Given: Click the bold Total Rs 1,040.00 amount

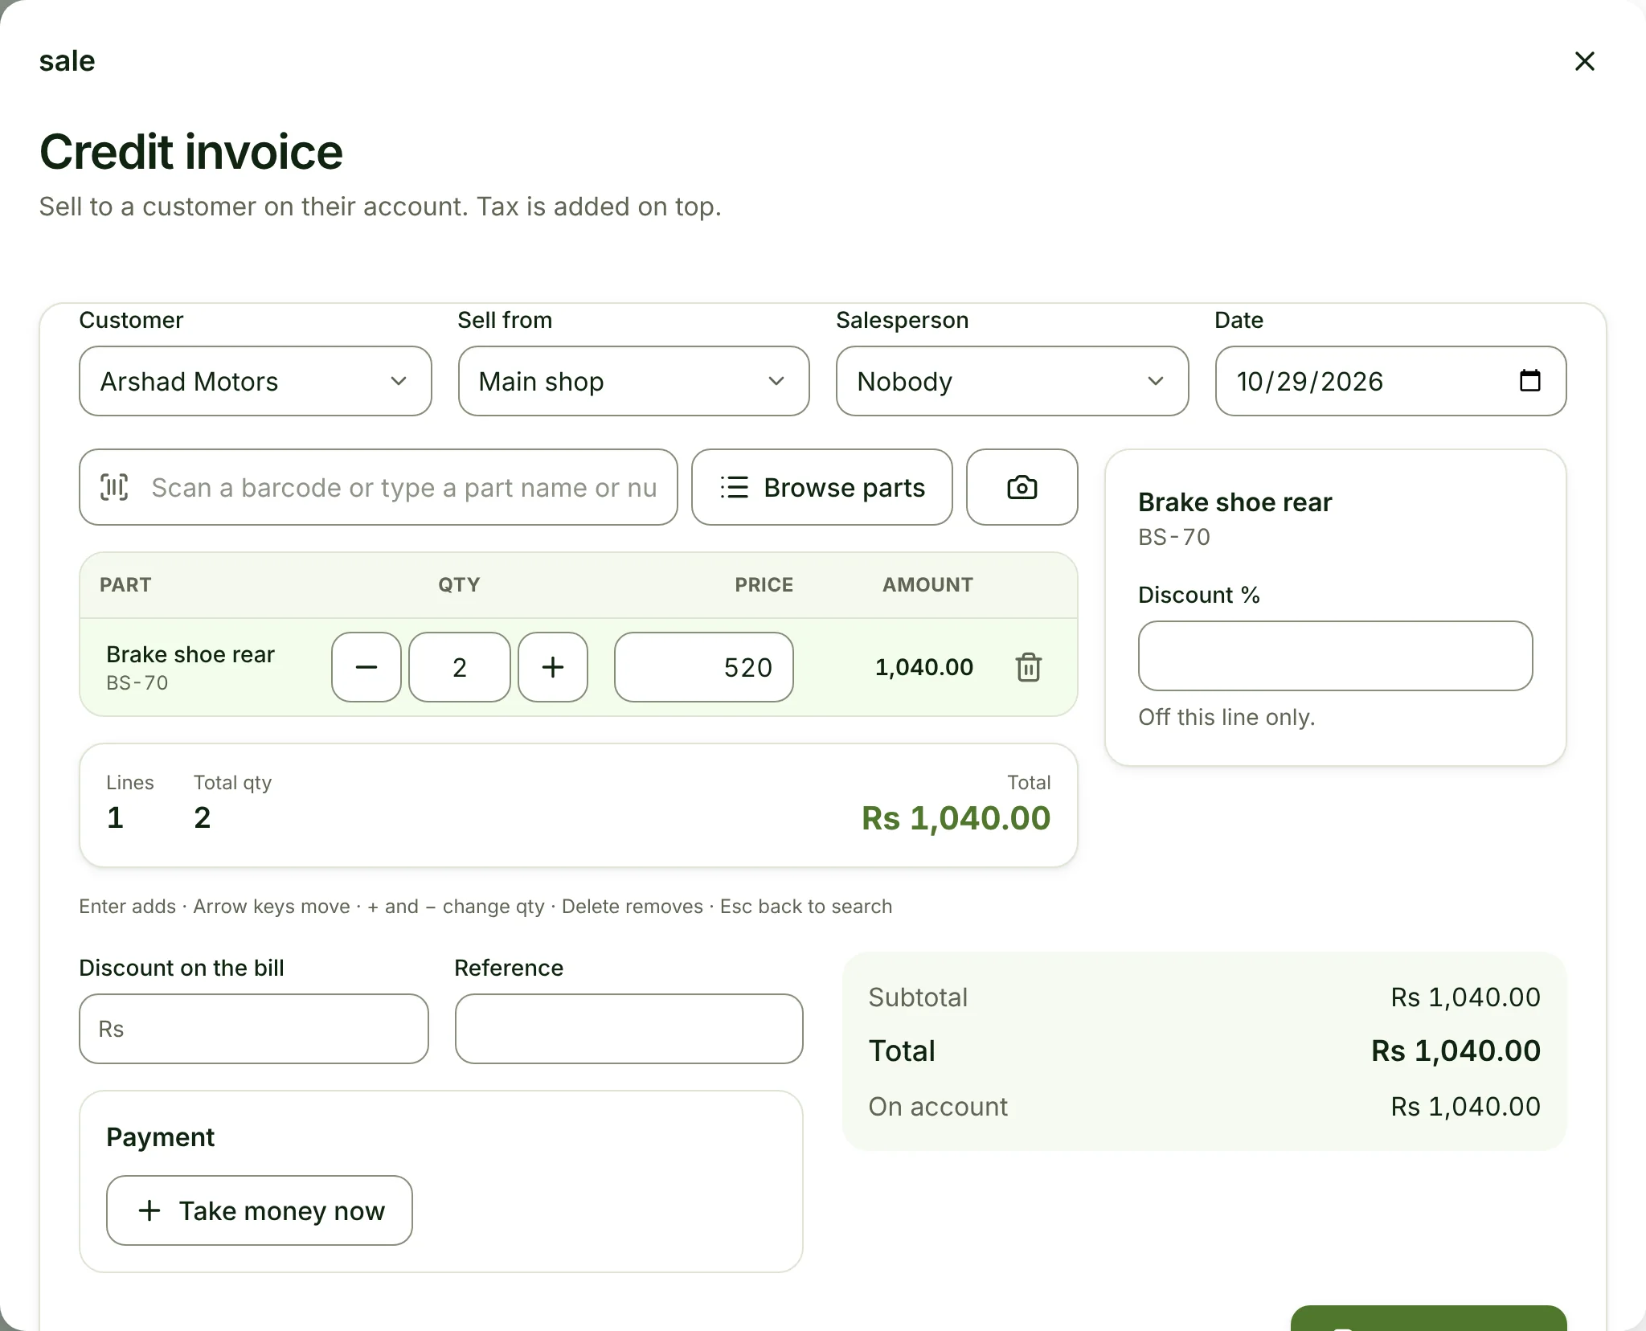Looking at the screenshot, I should [1456, 1051].
